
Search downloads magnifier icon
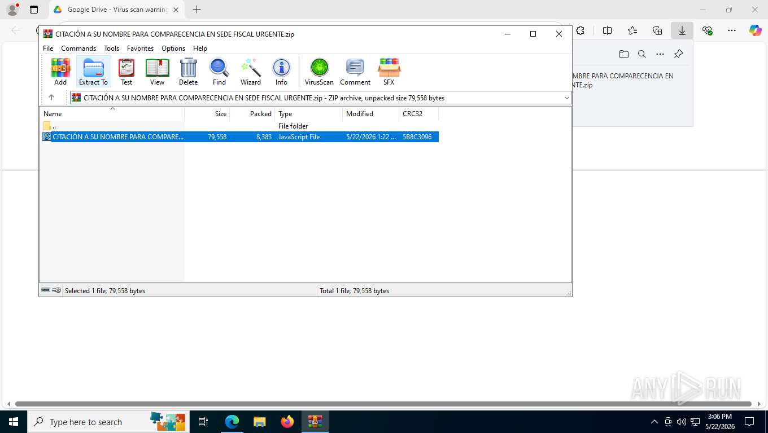(x=642, y=54)
